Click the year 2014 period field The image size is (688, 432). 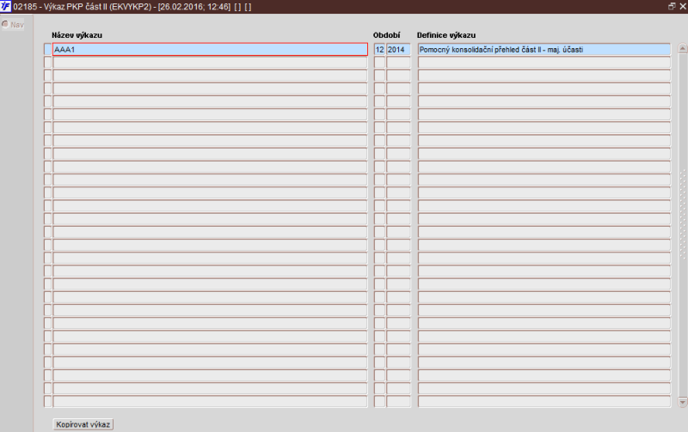(398, 50)
